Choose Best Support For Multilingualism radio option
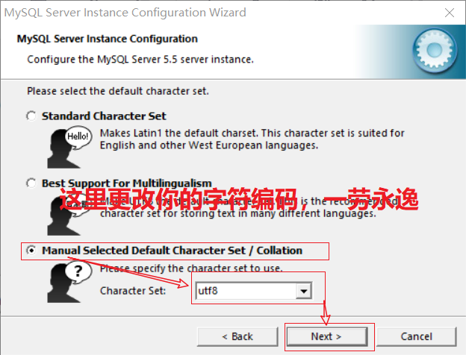466x355 pixels. click(31, 183)
